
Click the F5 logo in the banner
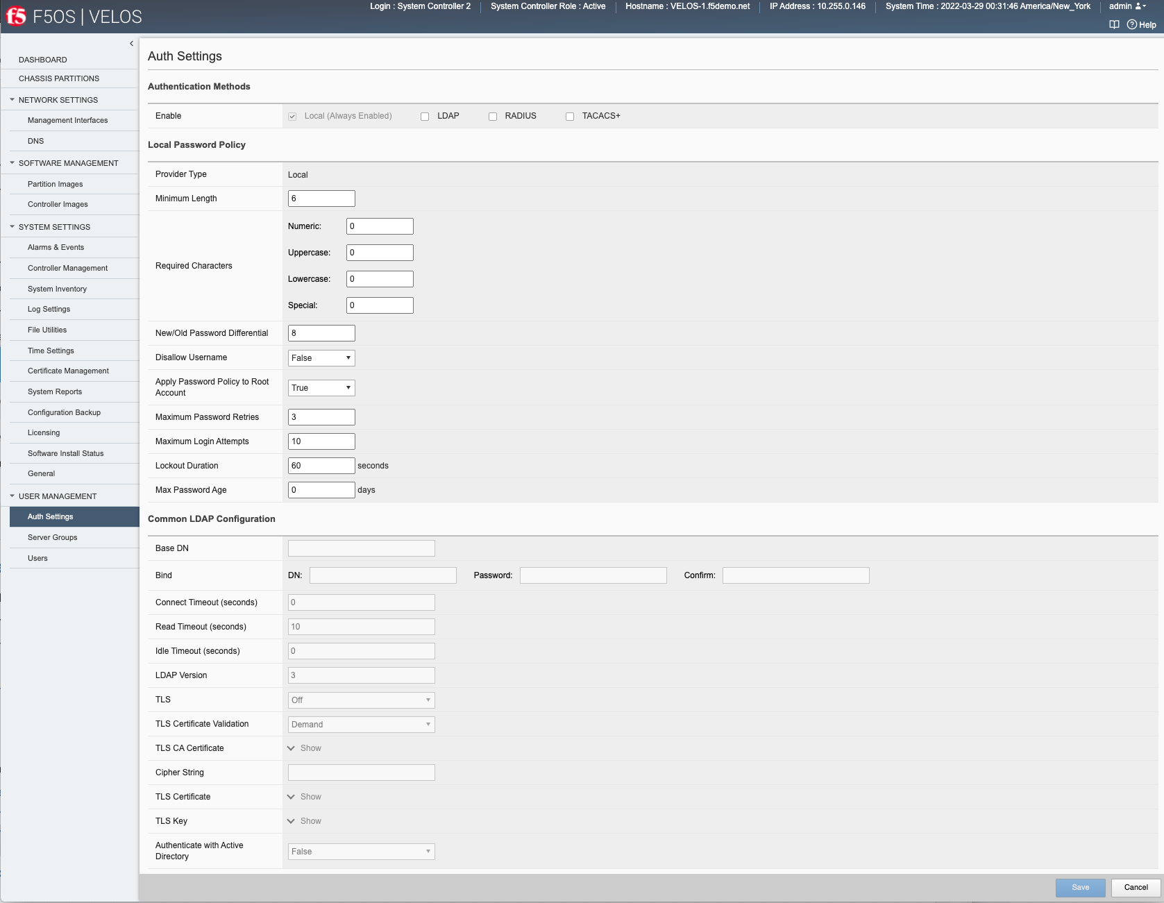tap(17, 15)
